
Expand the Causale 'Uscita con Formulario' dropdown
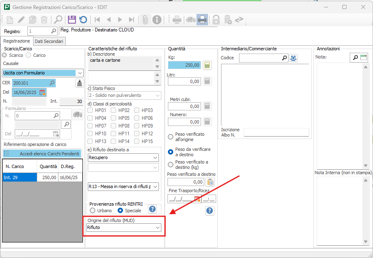43,73
